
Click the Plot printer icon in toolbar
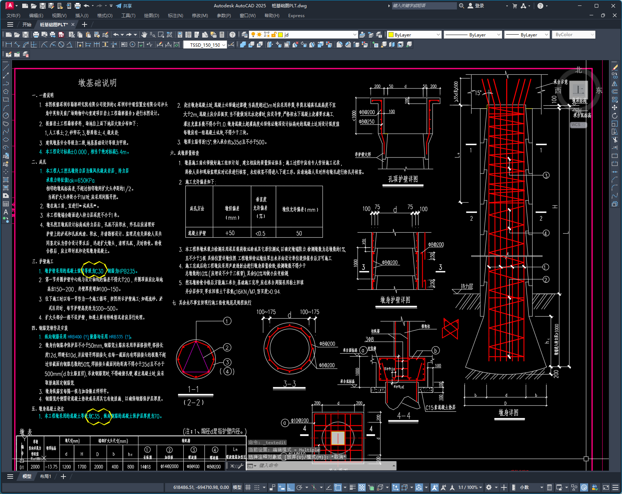click(x=36, y=35)
